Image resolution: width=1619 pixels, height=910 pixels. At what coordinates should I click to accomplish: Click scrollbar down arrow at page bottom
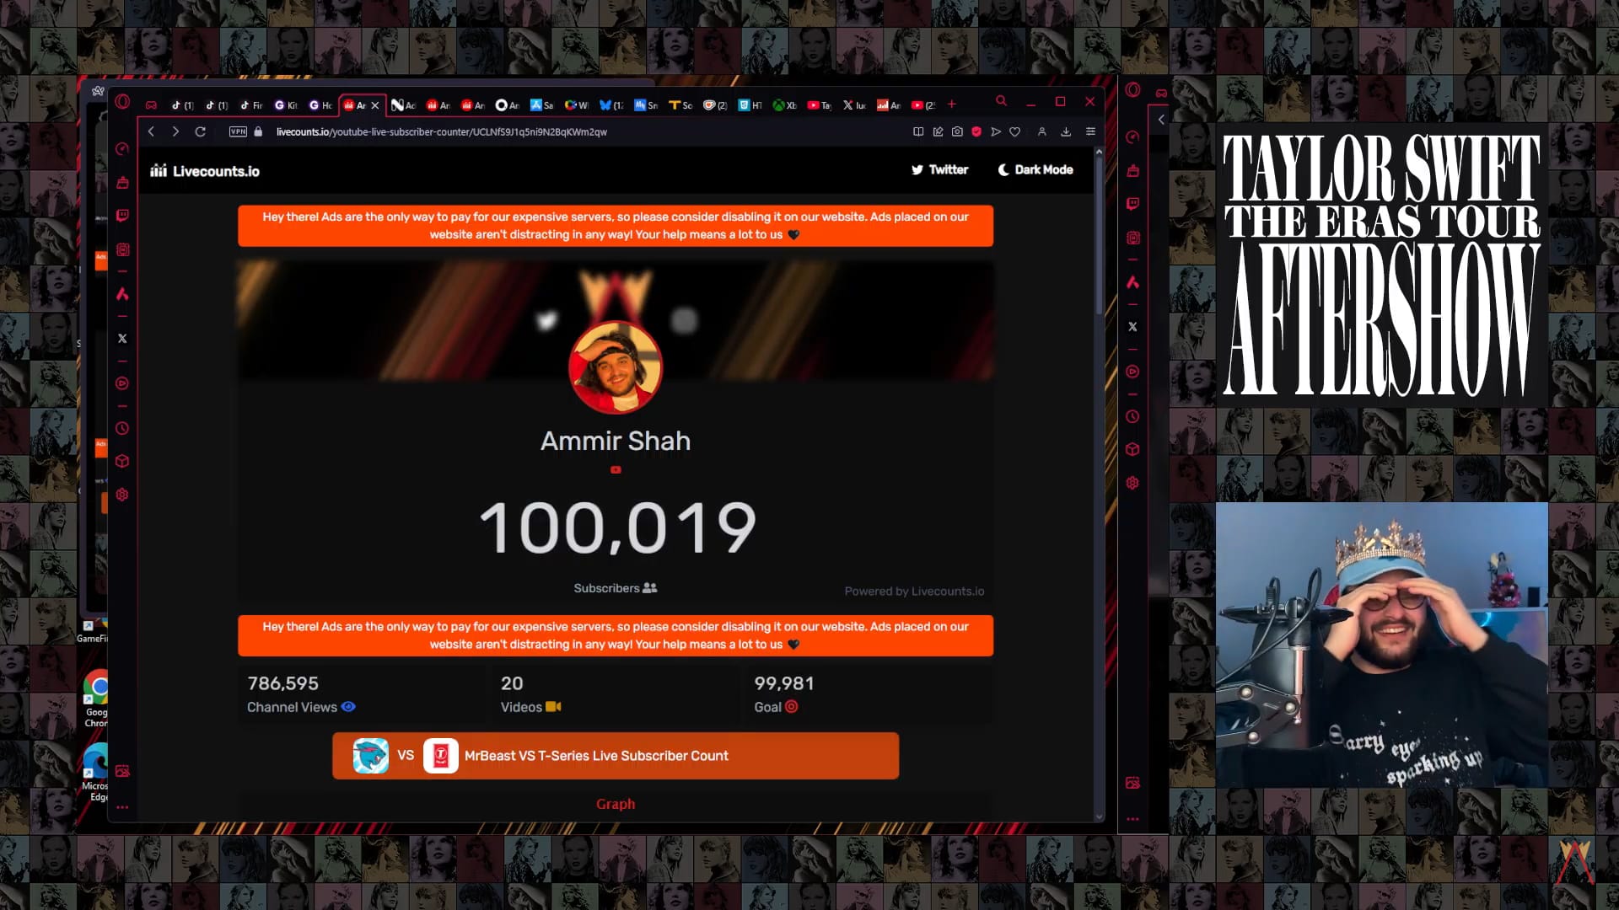1099,816
